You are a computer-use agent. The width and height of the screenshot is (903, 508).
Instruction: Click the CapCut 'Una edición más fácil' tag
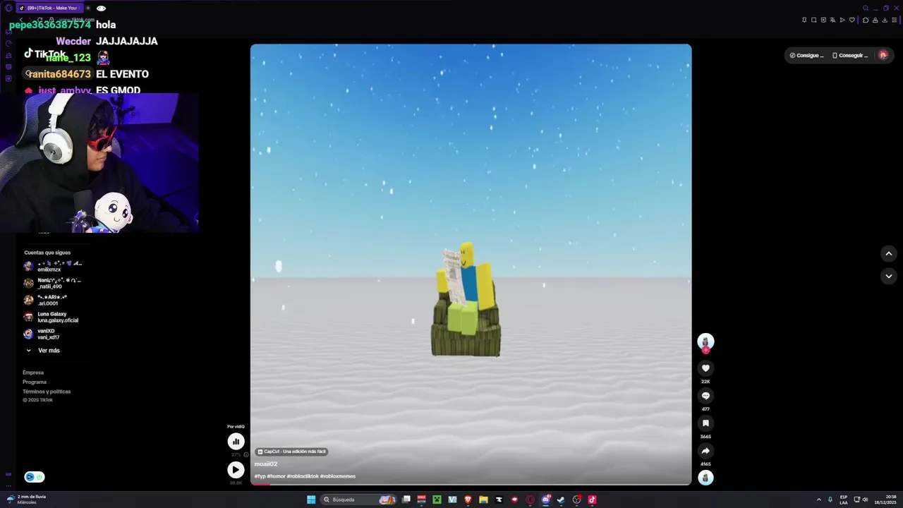pyautogui.click(x=291, y=452)
